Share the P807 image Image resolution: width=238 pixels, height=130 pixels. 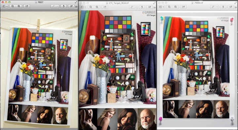pyautogui.click(x=27, y=6)
